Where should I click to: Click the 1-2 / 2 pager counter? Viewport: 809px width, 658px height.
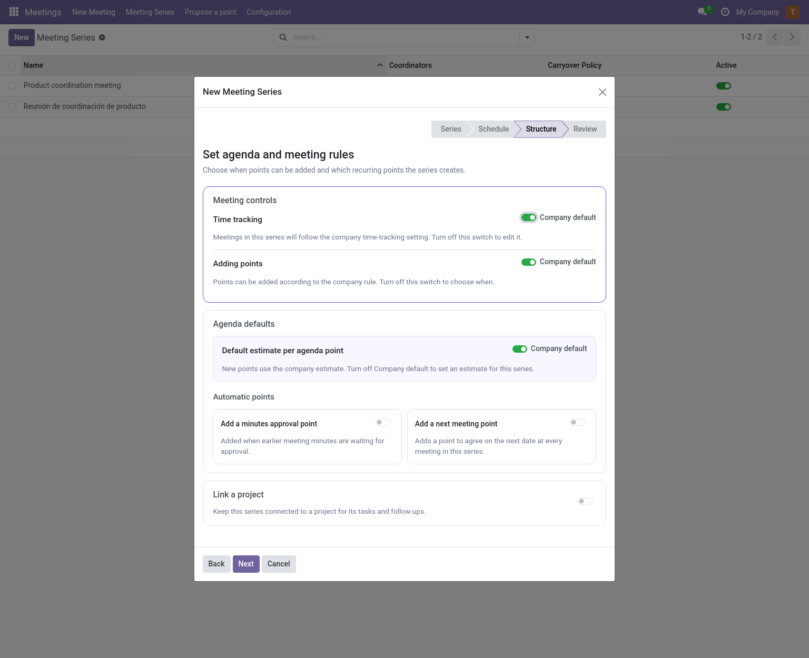click(x=752, y=37)
